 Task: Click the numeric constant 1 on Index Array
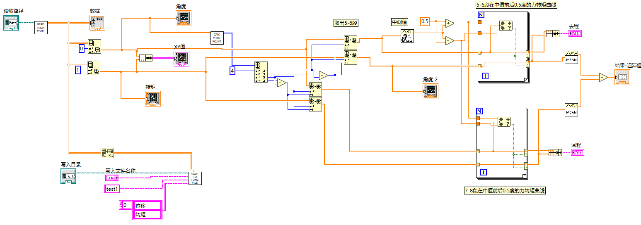tap(77, 70)
